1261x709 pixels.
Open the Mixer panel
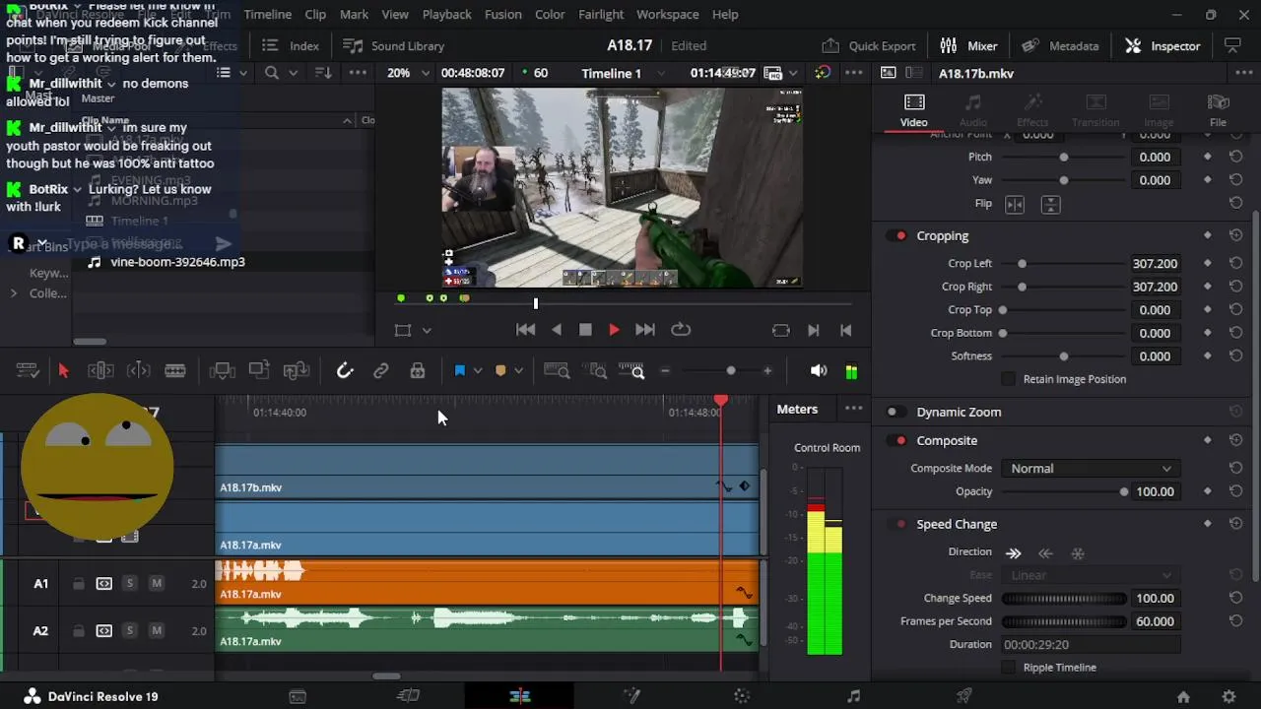[968, 46]
